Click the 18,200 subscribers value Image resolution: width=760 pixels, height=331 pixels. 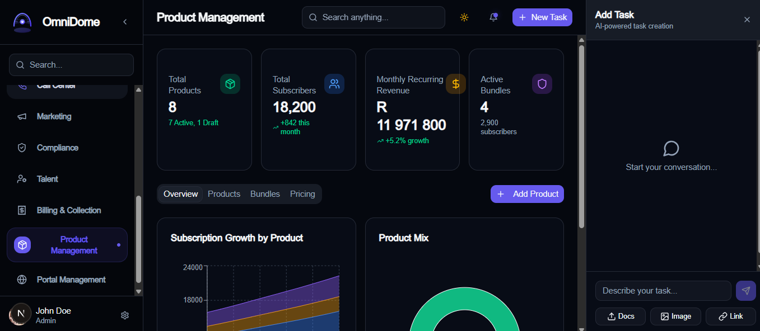(294, 107)
